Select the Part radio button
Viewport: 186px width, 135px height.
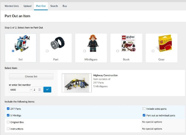[47, 51]
